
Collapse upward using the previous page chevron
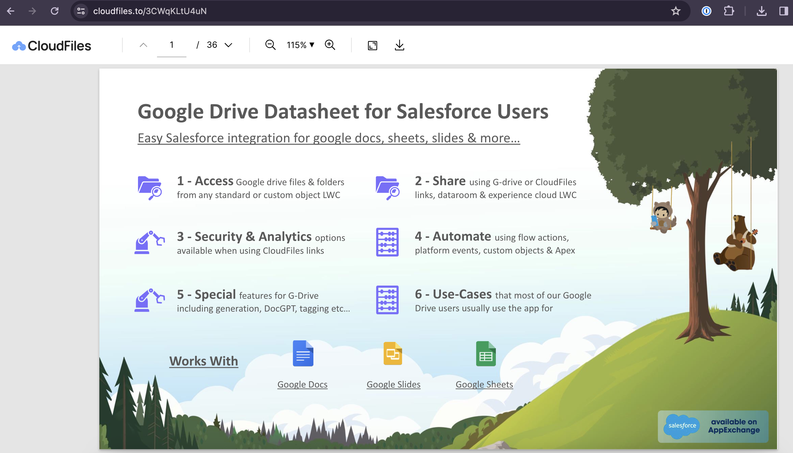pos(144,45)
